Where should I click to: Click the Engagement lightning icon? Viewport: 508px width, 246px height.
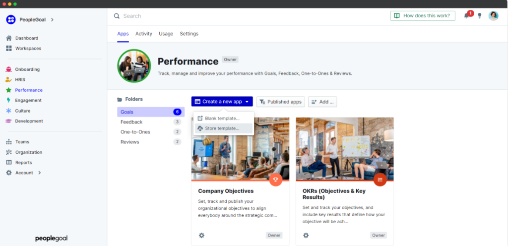point(9,100)
